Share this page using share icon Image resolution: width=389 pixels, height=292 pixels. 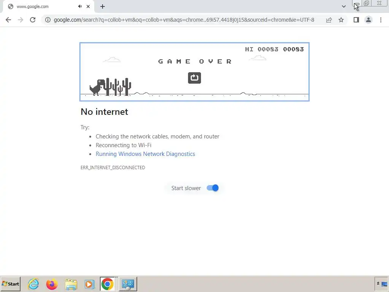click(329, 20)
